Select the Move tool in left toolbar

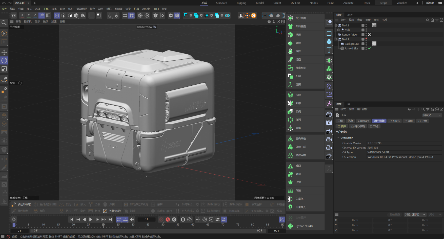point(4,52)
